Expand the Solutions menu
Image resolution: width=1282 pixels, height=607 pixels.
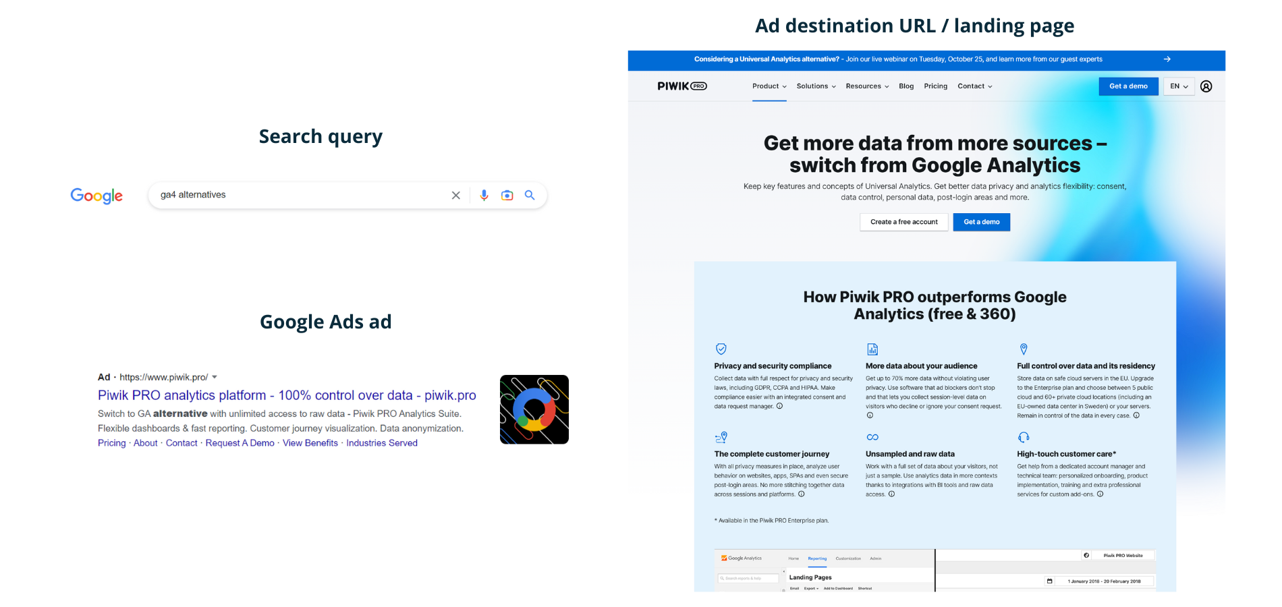point(816,86)
